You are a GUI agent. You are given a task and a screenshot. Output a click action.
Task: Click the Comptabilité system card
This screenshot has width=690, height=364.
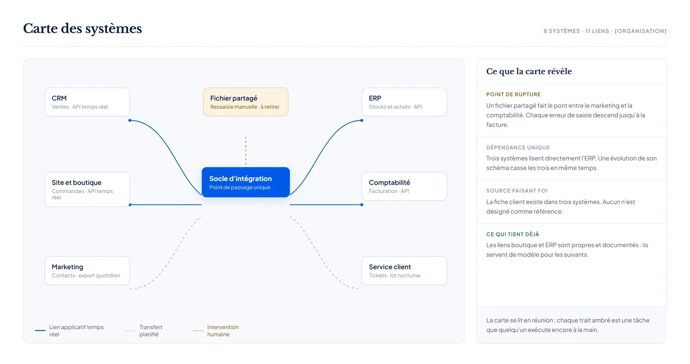(404, 186)
